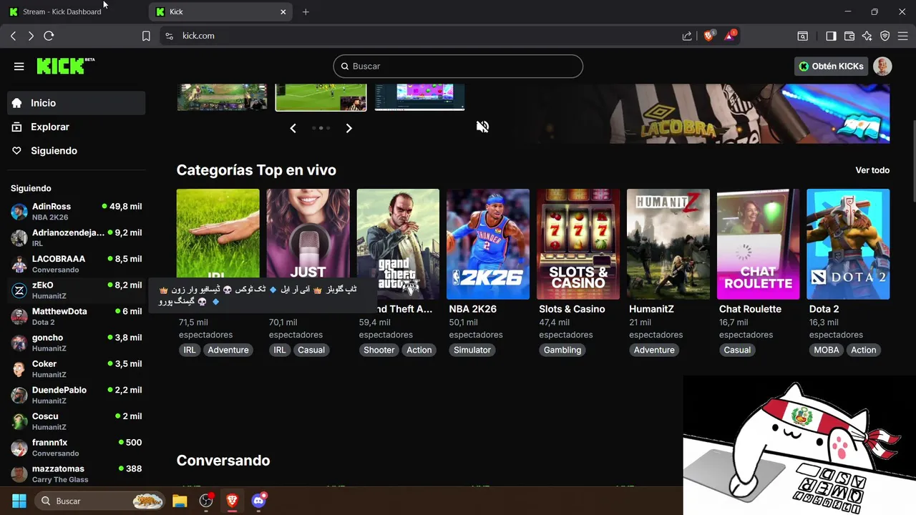Open MatthewDota channel in sidebar
The width and height of the screenshot is (916, 515).
pyautogui.click(x=77, y=316)
